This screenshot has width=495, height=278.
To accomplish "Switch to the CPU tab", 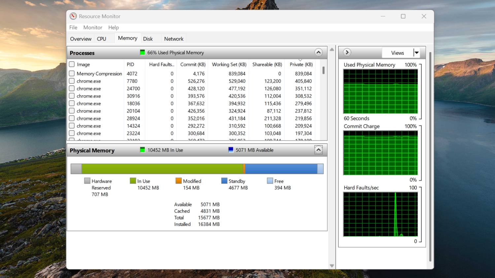I will [x=101, y=39].
